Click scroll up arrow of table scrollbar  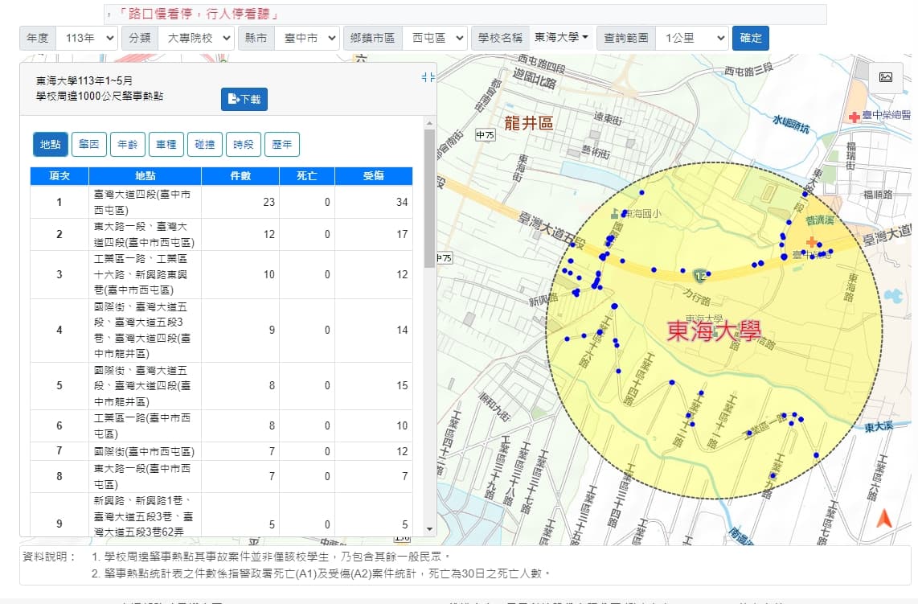pos(429,123)
